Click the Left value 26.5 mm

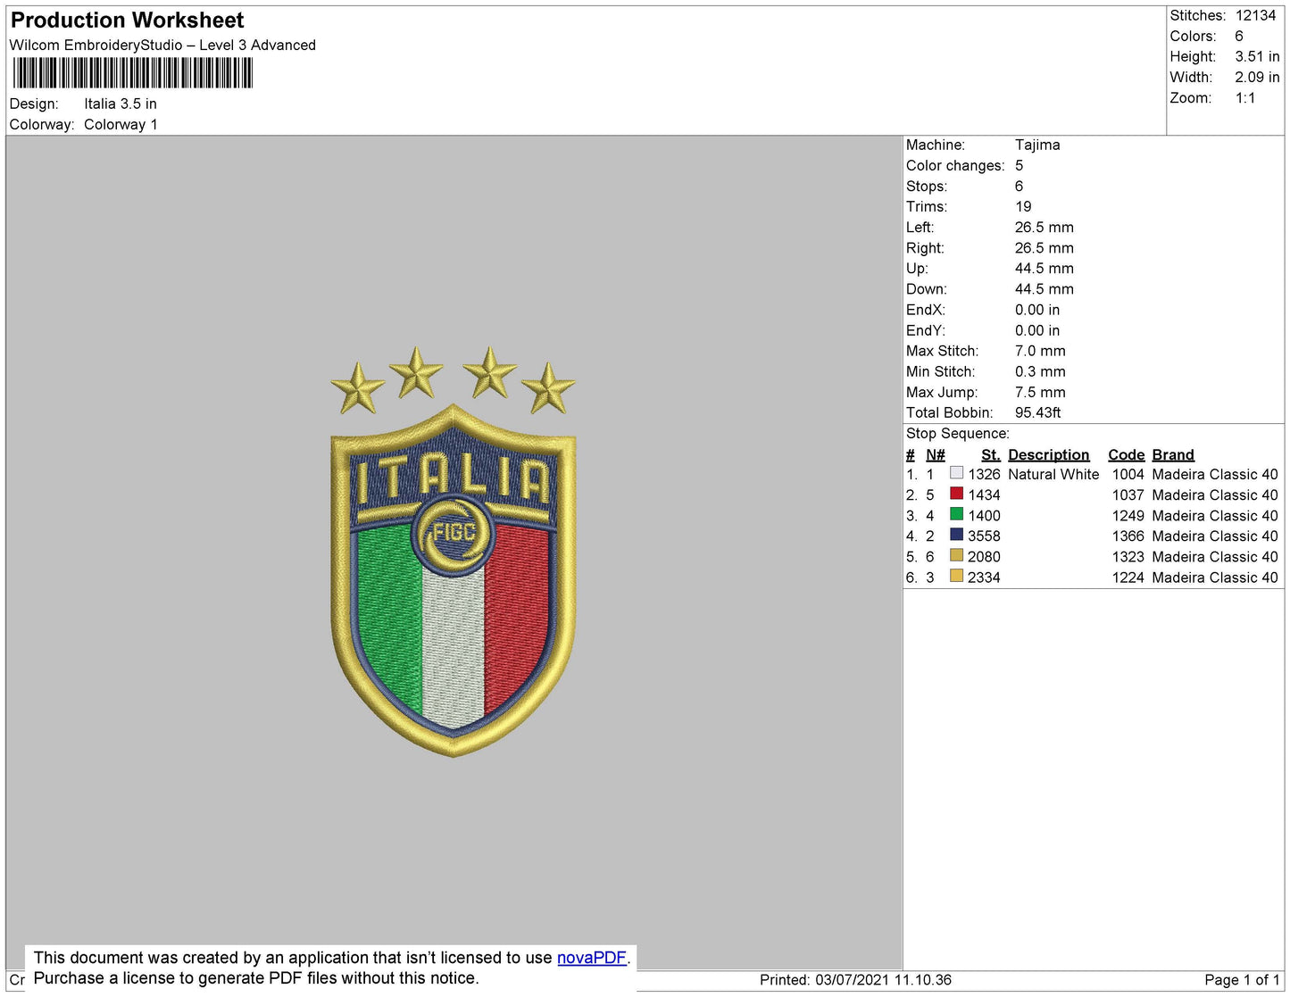1044,227
